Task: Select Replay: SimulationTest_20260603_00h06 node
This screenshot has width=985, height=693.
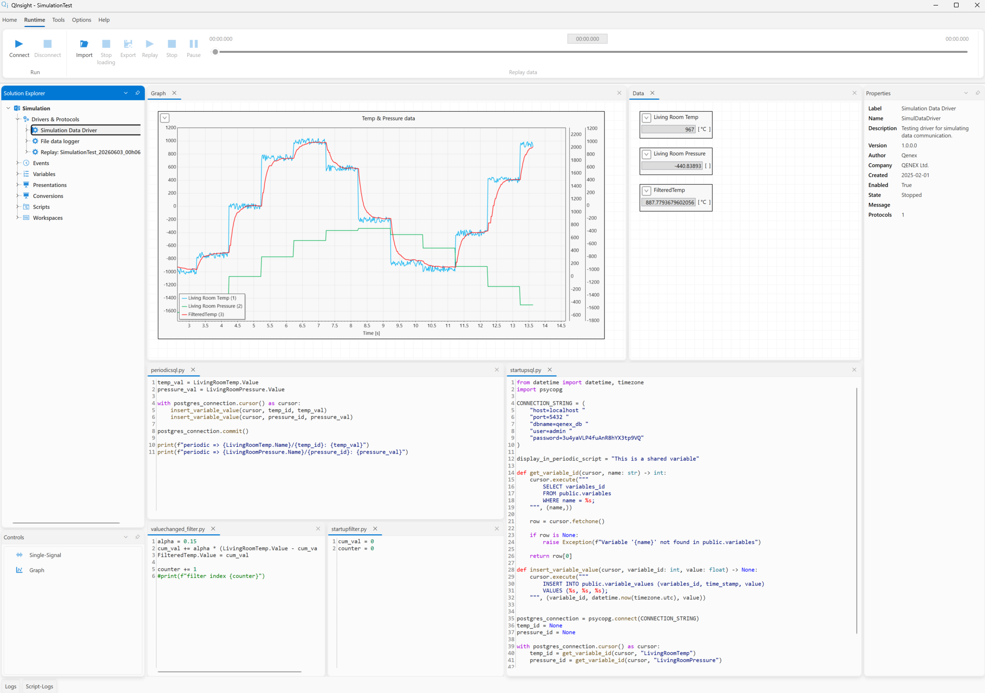Action: tap(90, 152)
